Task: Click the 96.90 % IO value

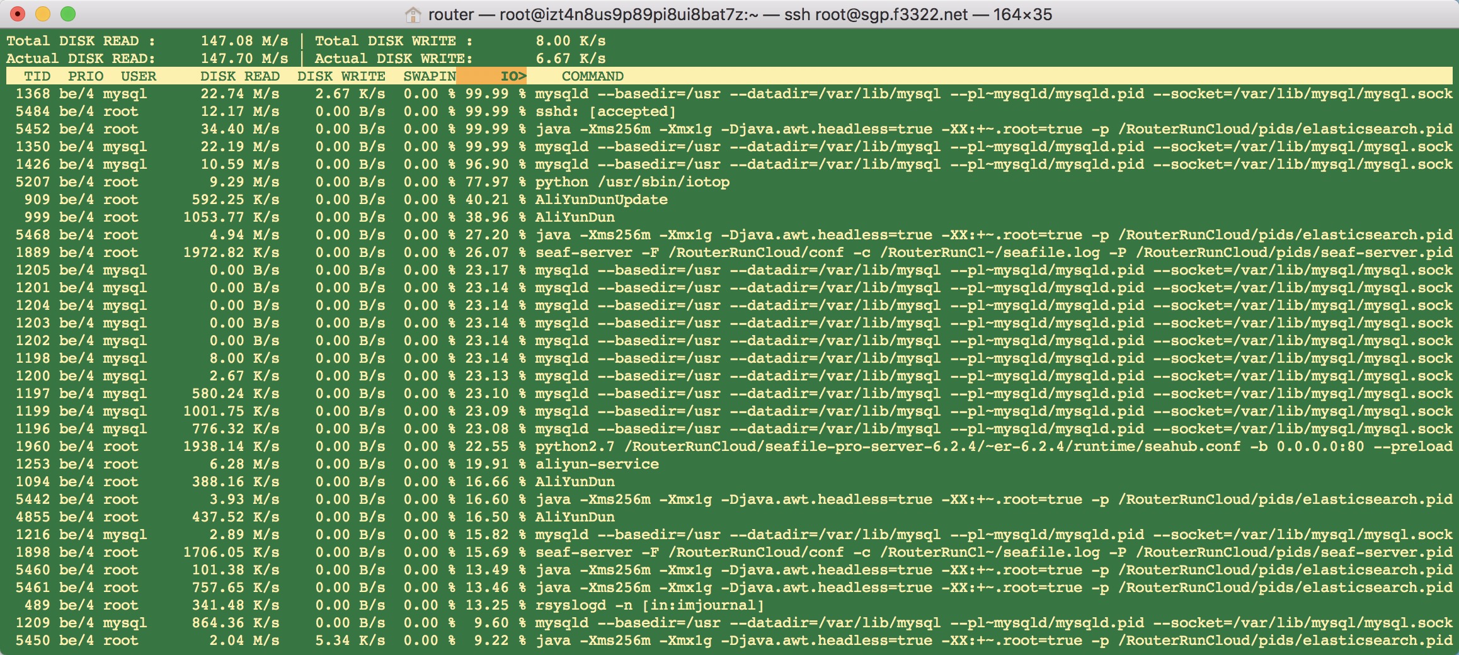Action: click(x=496, y=164)
